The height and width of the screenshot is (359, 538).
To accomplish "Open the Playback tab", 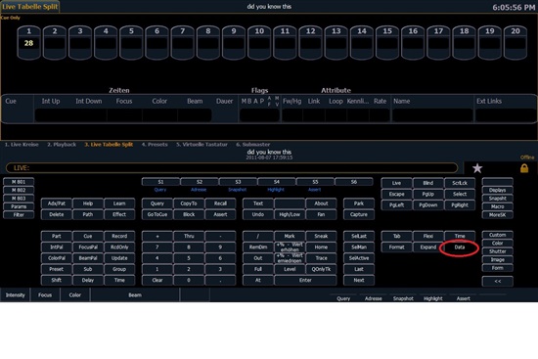I will (62, 145).
